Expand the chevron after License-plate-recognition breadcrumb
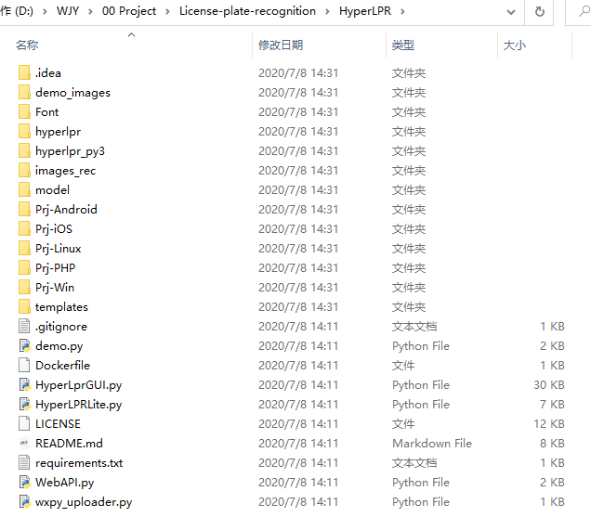591x517 pixels. tap(327, 12)
